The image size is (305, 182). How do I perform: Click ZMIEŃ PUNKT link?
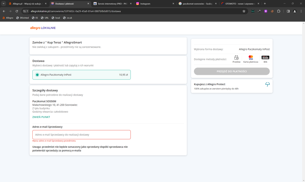point(41,117)
